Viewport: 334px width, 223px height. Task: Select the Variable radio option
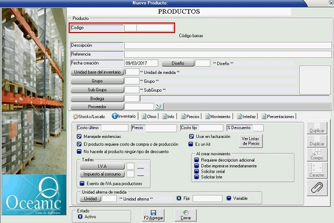pos(229,198)
